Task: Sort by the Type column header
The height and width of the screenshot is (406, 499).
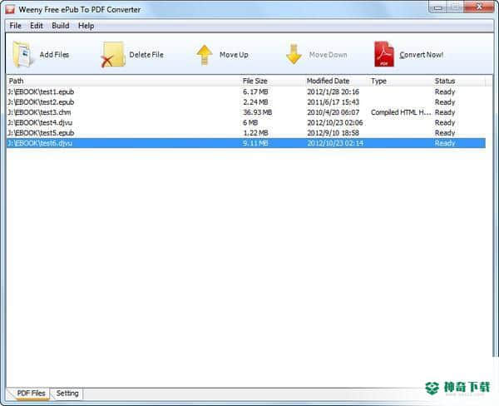Action: [401, 81]
